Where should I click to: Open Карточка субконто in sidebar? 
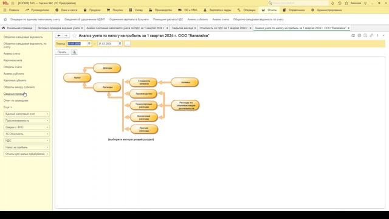[15, 80]
